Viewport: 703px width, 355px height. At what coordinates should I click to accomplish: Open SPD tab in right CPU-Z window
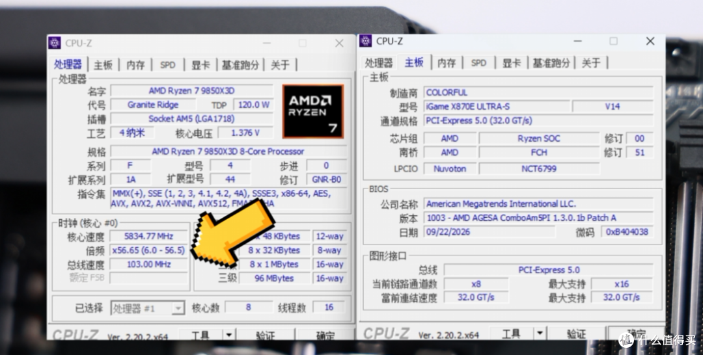[x=479, y=63]
